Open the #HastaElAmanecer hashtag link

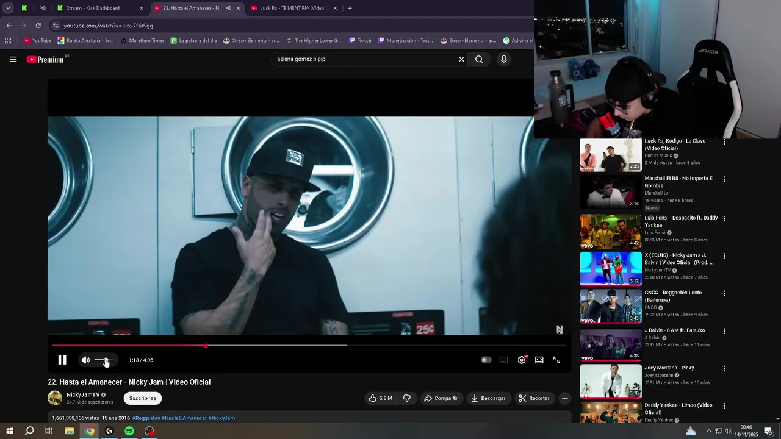(x=184, y=418)
